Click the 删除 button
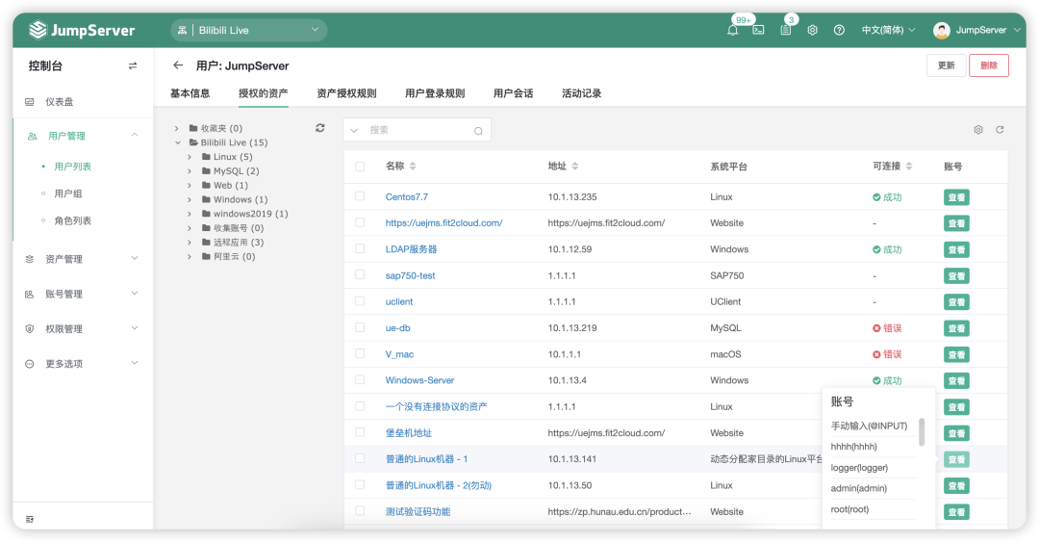This screenshot has width=1039, height=542. (989, 65)
